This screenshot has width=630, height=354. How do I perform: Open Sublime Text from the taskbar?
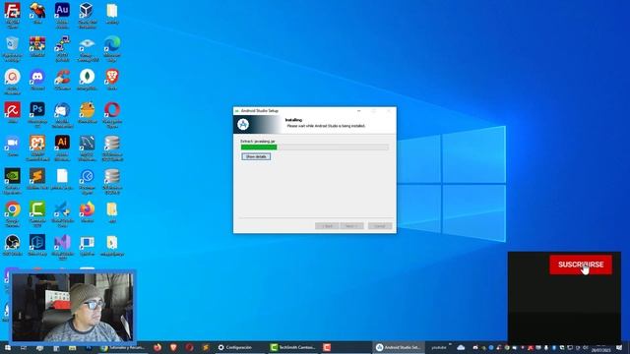click(x=206, y=347)
